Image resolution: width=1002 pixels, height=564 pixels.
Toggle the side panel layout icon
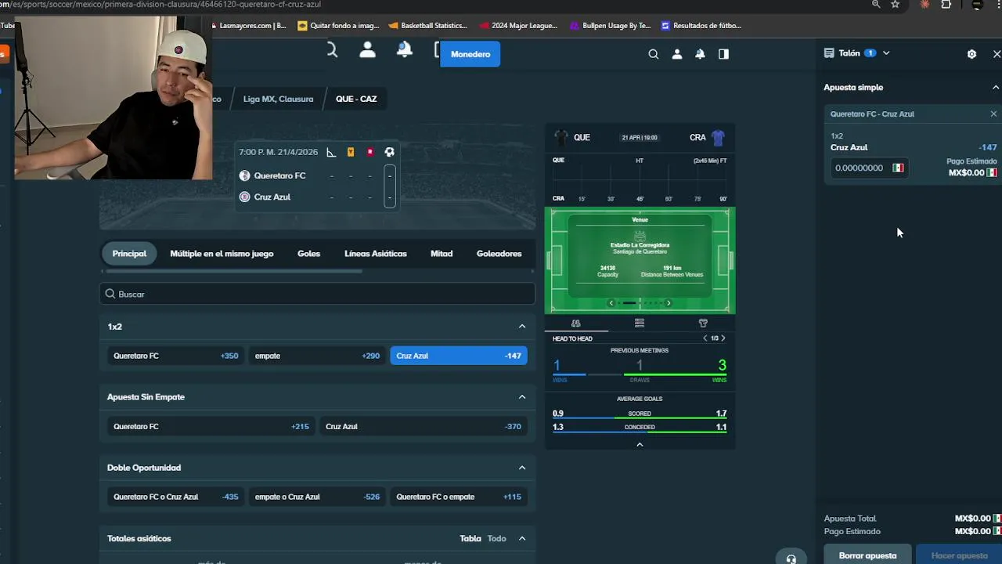[x=723, y=54]
